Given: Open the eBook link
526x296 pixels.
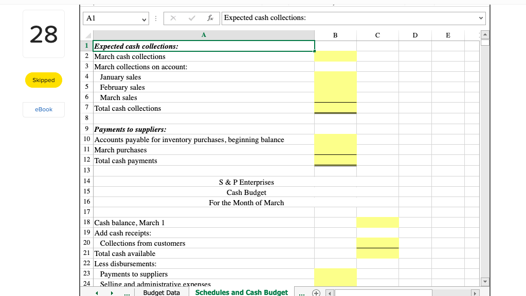Looking at the screenshot, I should tap(44, 109).
